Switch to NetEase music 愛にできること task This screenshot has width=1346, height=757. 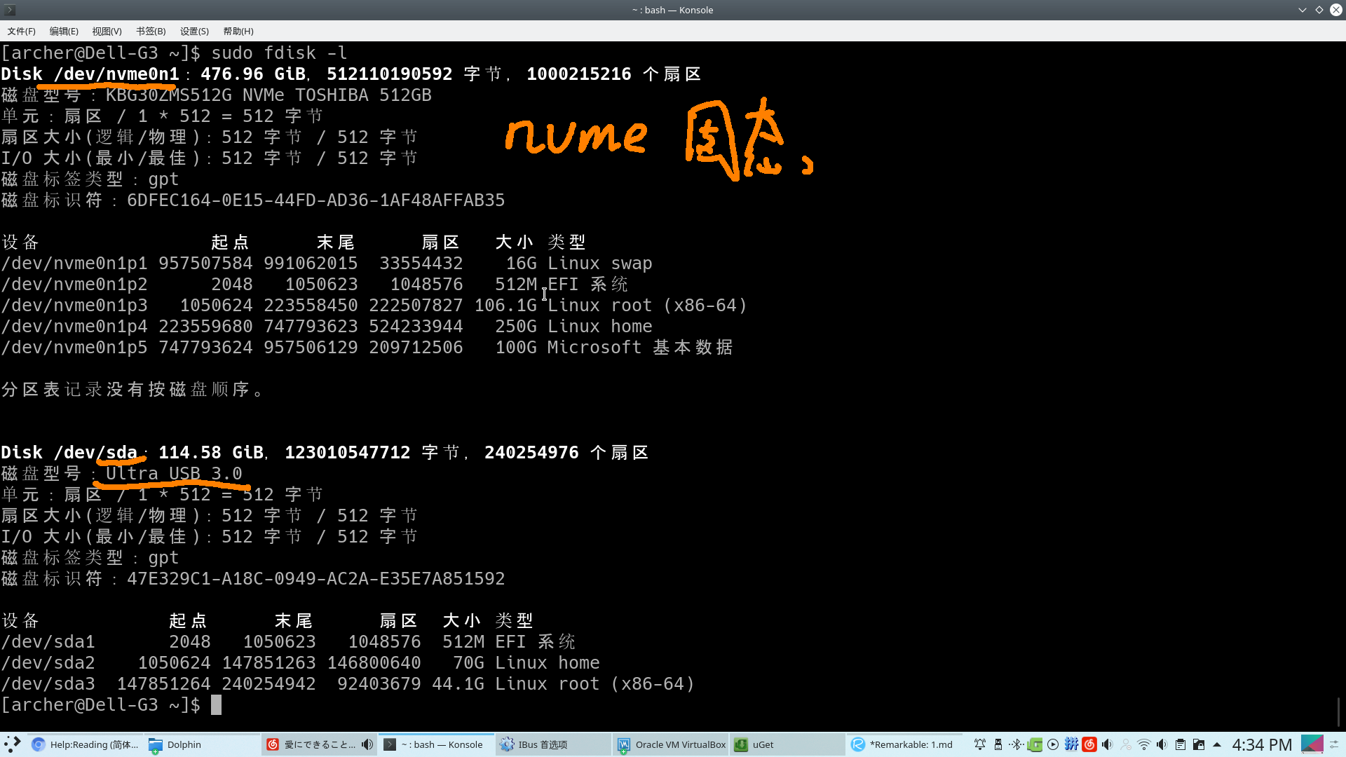(x=319, y=744)
